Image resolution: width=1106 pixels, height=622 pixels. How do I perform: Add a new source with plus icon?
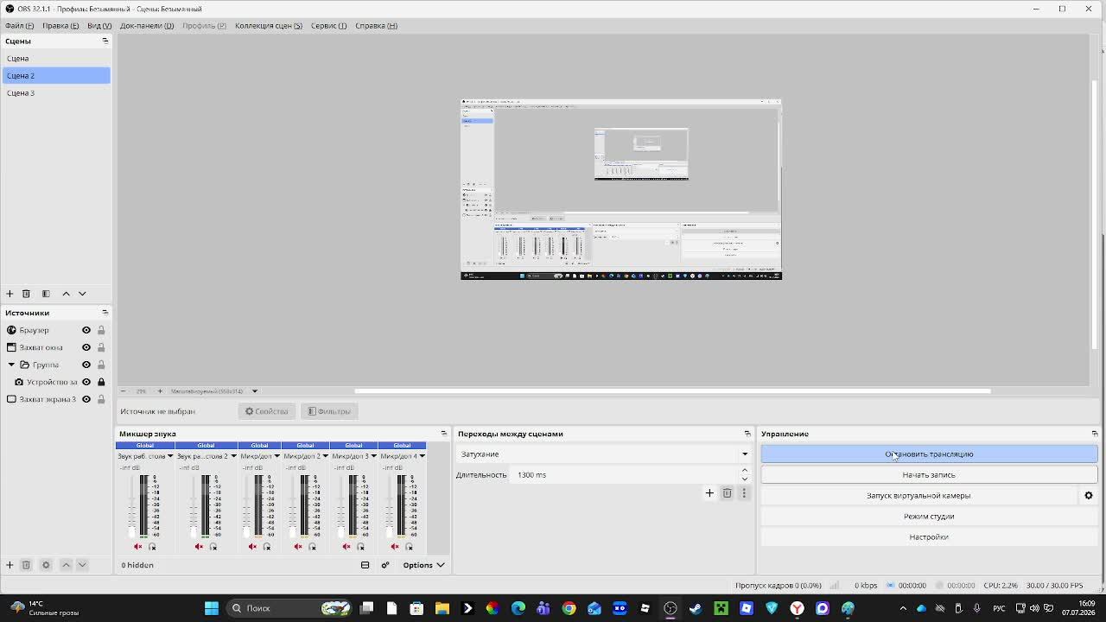click(10, 565)
